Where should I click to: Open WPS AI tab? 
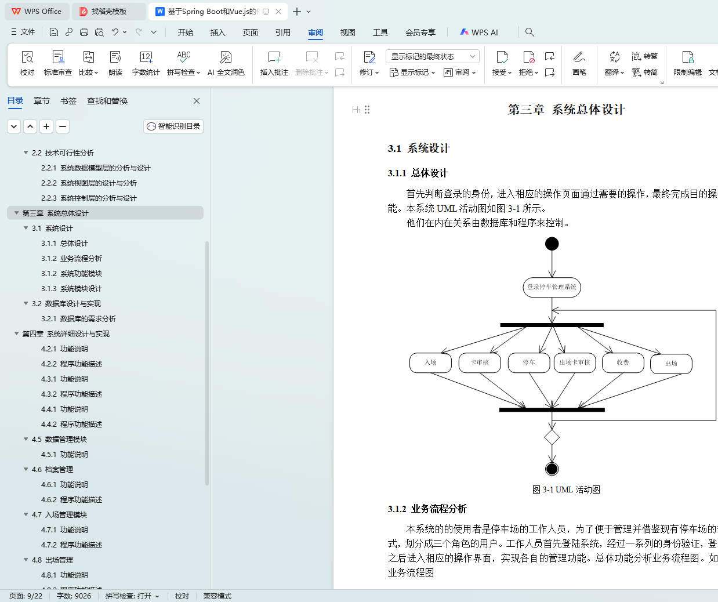coord(479,32)
